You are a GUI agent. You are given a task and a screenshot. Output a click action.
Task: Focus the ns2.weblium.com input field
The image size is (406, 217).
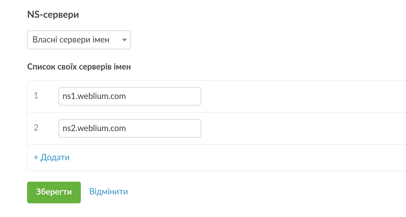130,128
